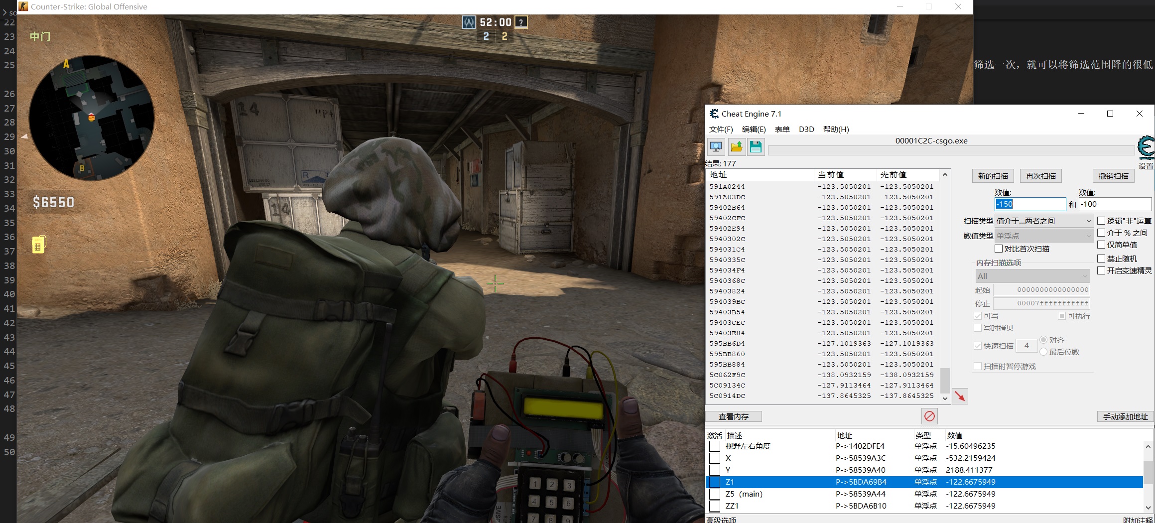Viewport: 1155px width, 523px height.
Task: Click the scan progress bar
Action: pos(951,150)
